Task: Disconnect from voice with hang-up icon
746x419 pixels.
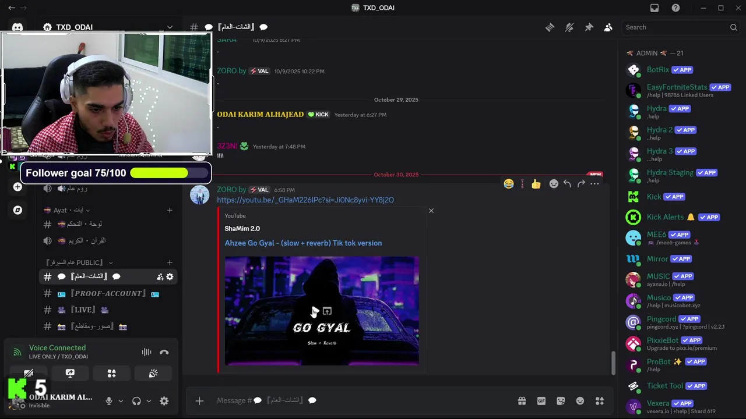Action: (x=164, y=352)
